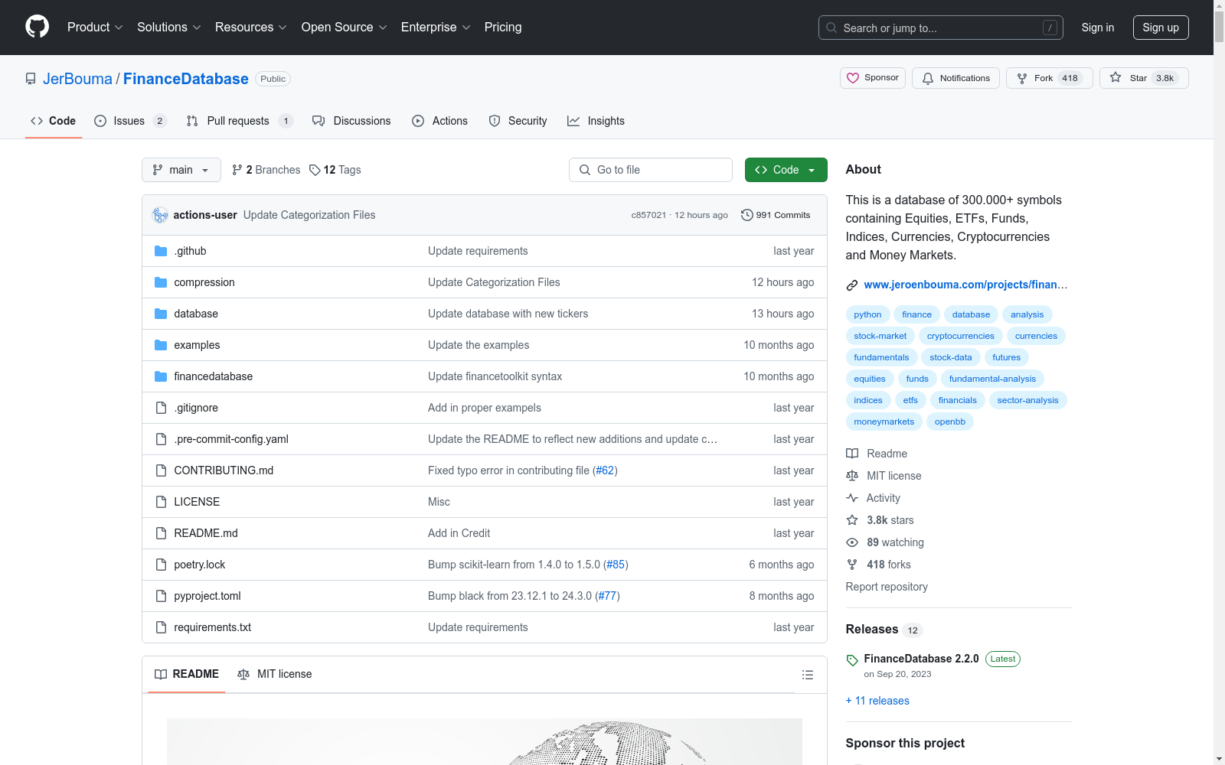1225x765 pixels.
Task: Click the python topic tag
Action: (867, 314)
